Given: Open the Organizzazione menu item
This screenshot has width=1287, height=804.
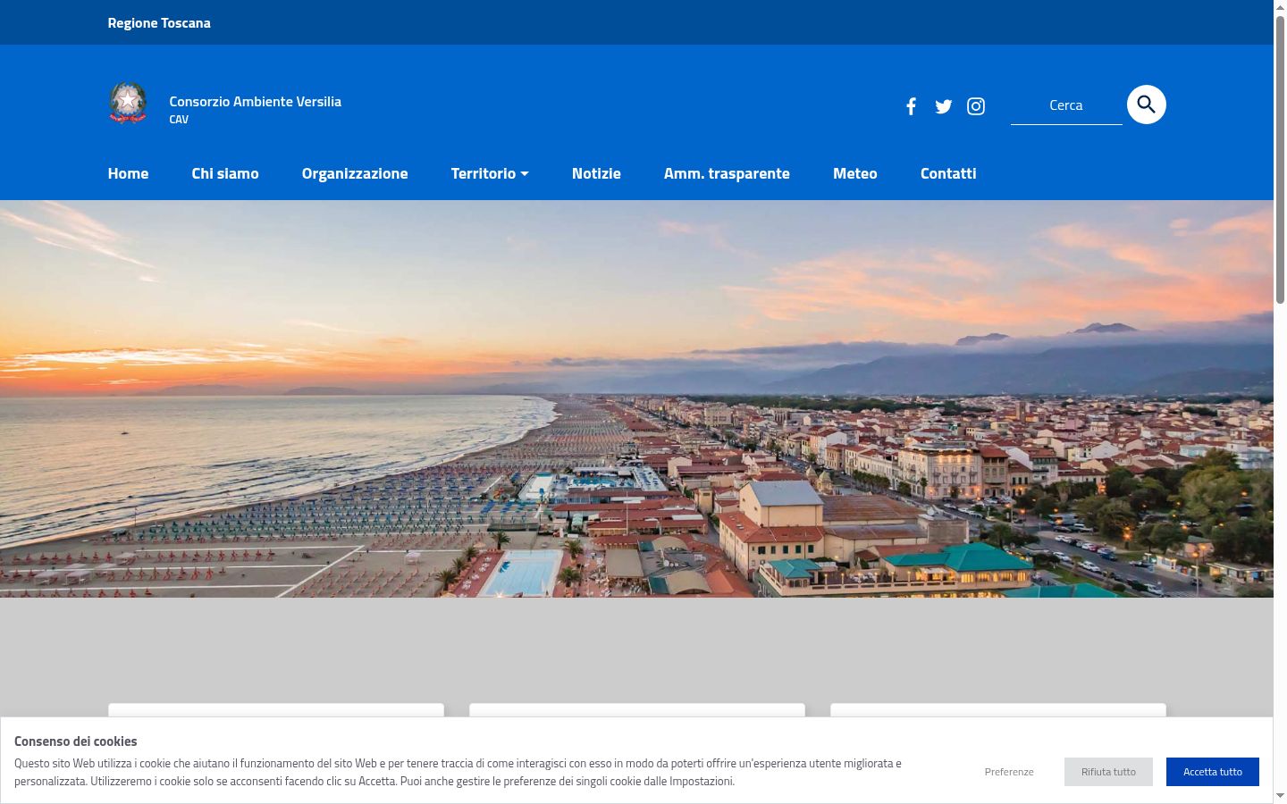Looking at the screenshot, I should coord(355,173).
